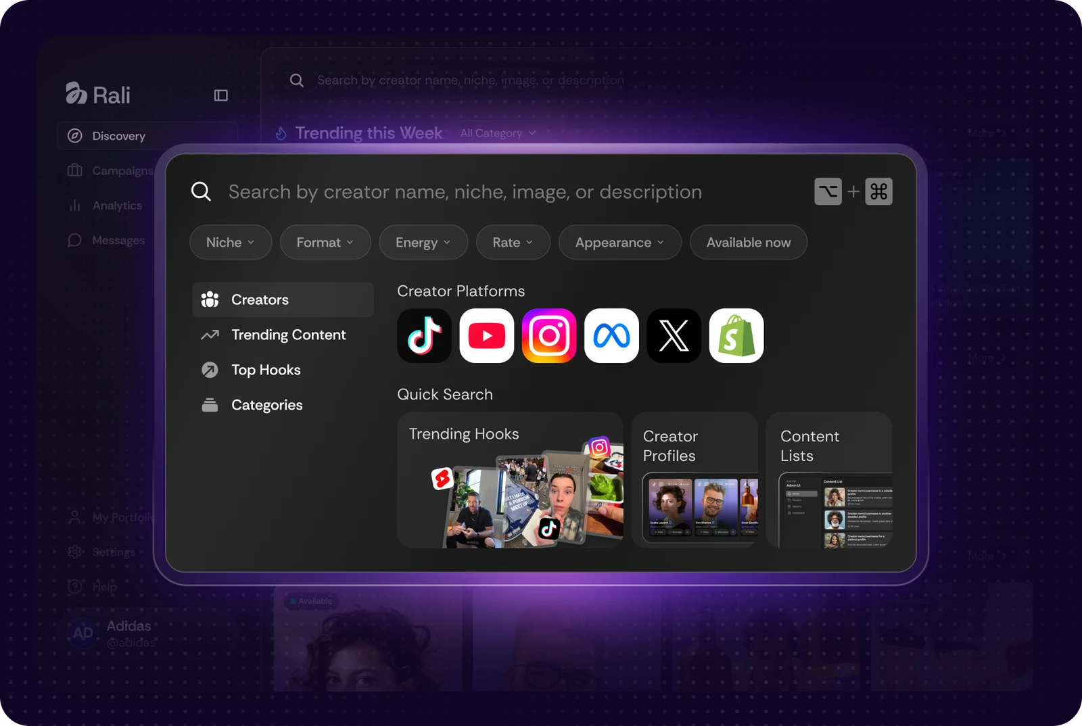Focus the background top search field
1082x726 pixels.
pyautogui.click(x=471, y=80)
